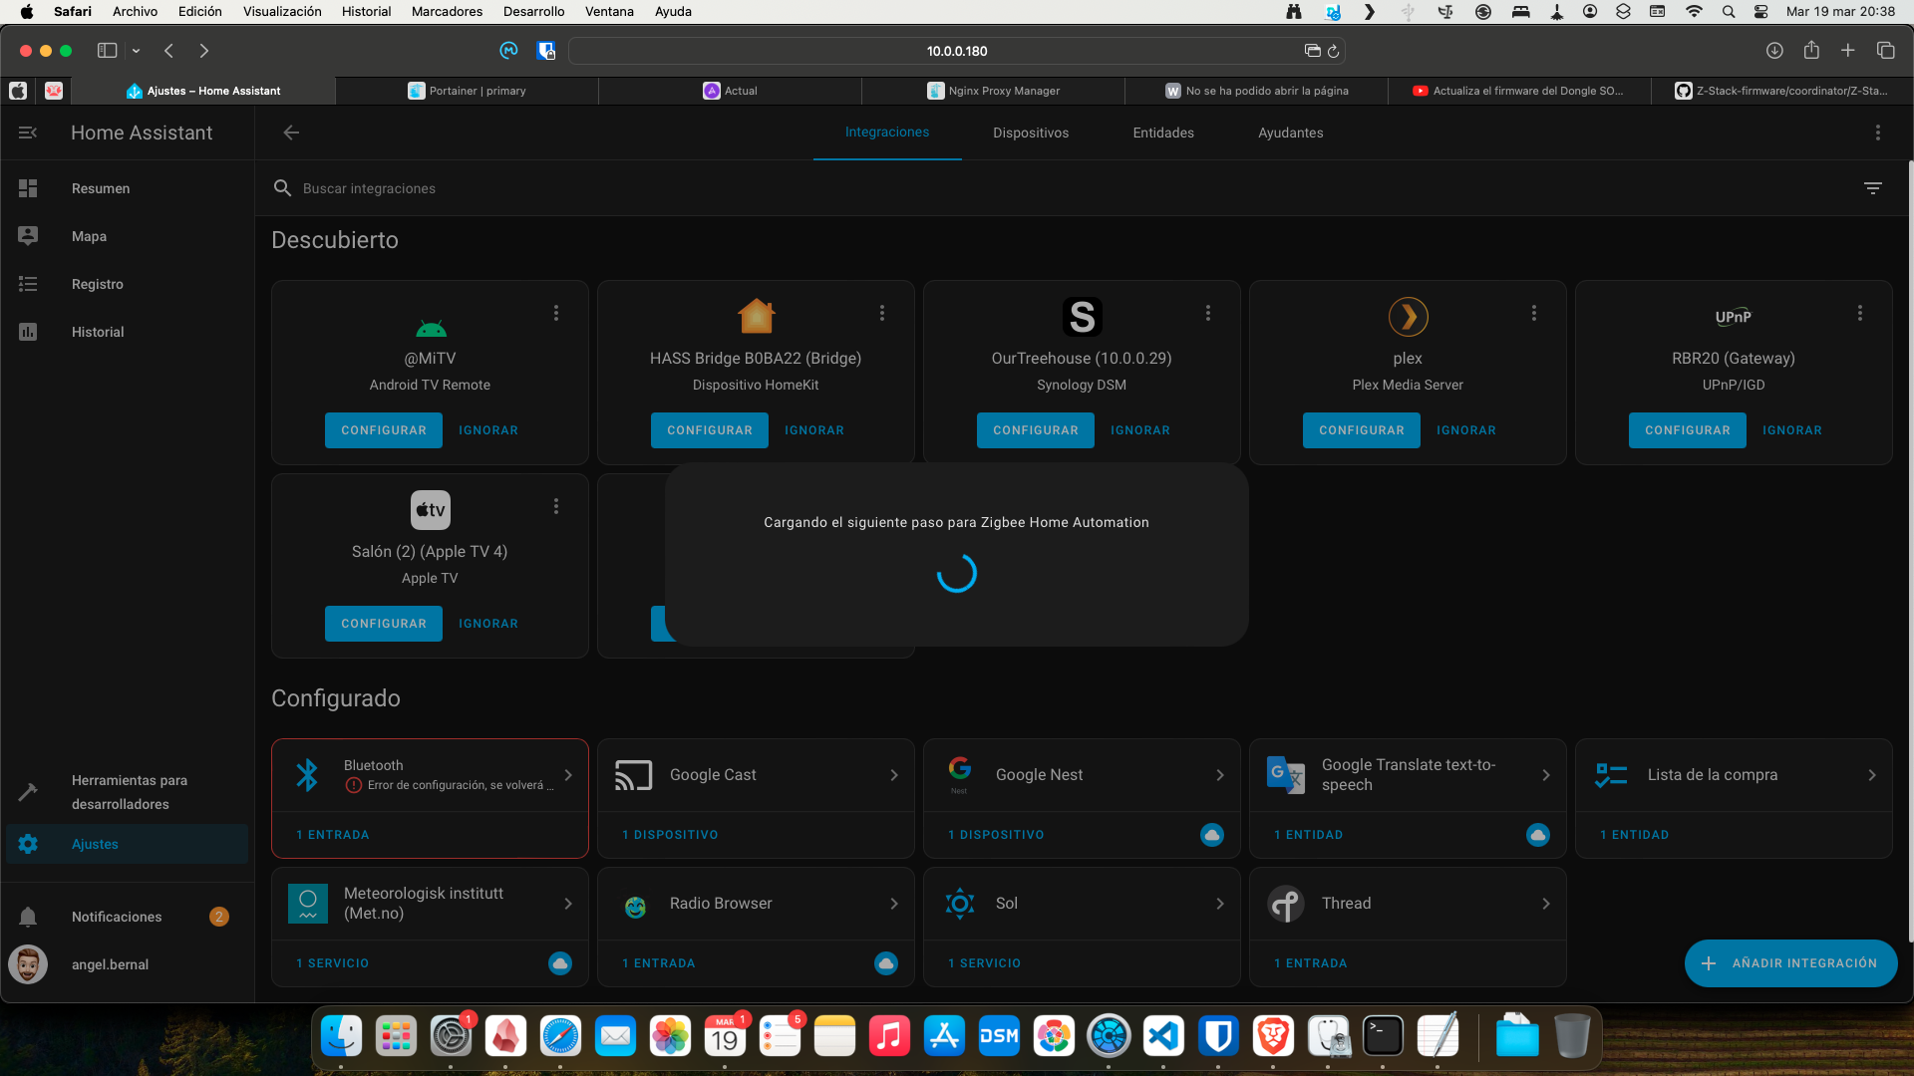Viewport: 1914px width, 1076px height.
Task: Expand the Thread integration chevron
Action: tap(1545, 904)
